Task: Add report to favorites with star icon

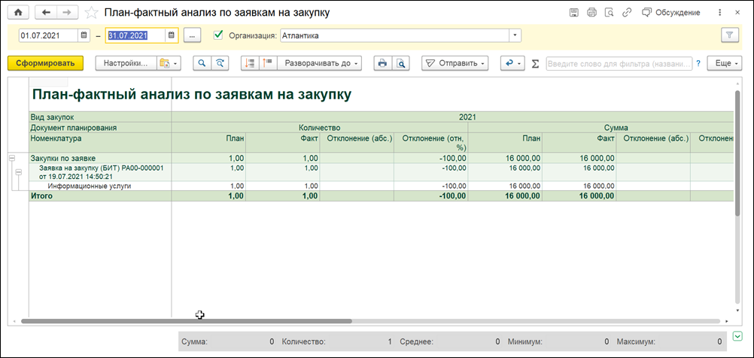Action: point(91,13)
